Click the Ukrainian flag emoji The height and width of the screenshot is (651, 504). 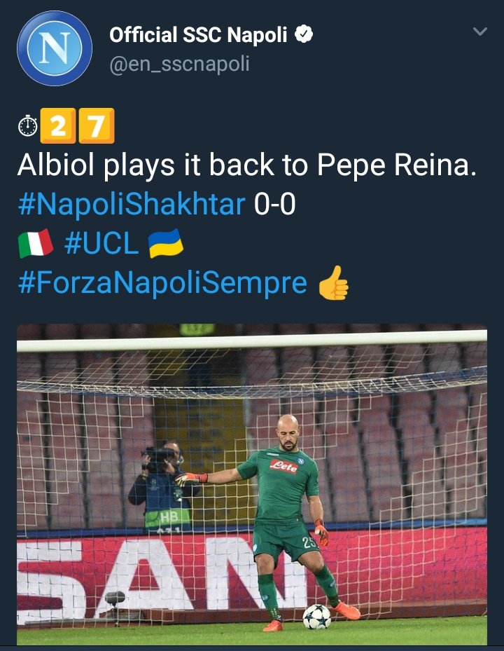166,243
